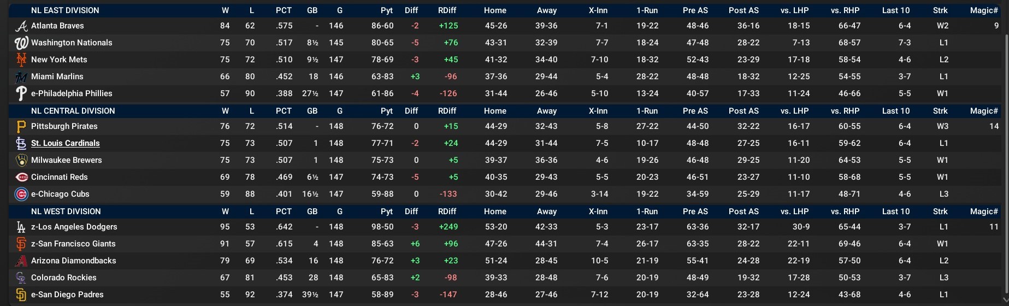Click the Milwaukee Brewers logo icon
The height and width of the screenshot is (306, 1009).
coord(21,160)
